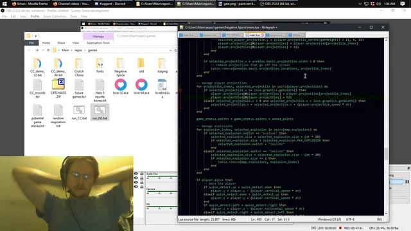The width and height of the screenshot is (411, 231).
Task: Expand the chevron between Main and repos
Action: point(71,50)
